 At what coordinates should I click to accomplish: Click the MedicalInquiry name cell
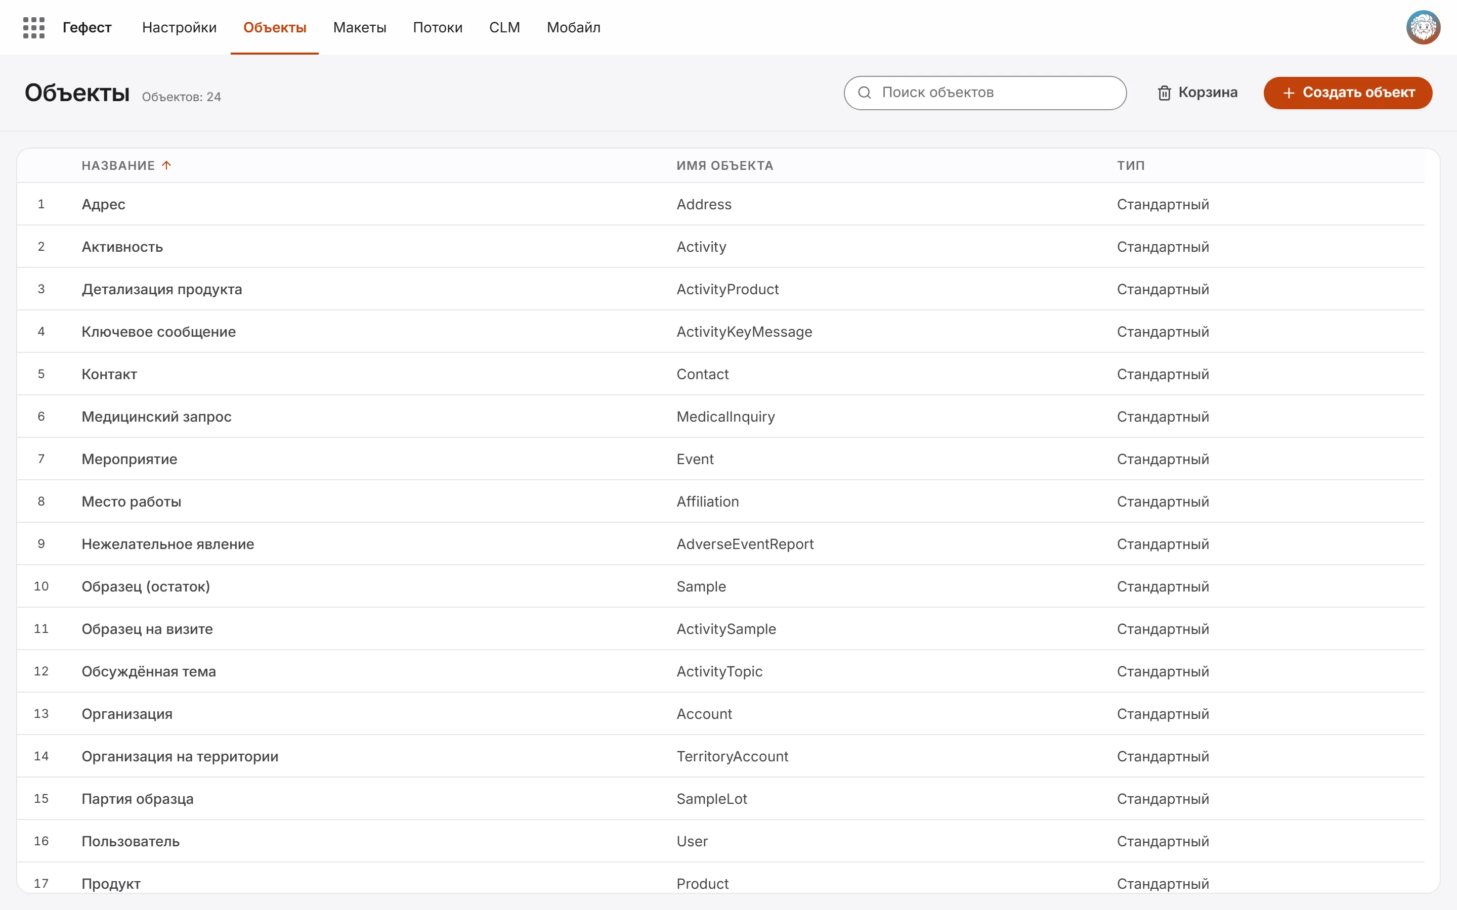pos(725,417)
